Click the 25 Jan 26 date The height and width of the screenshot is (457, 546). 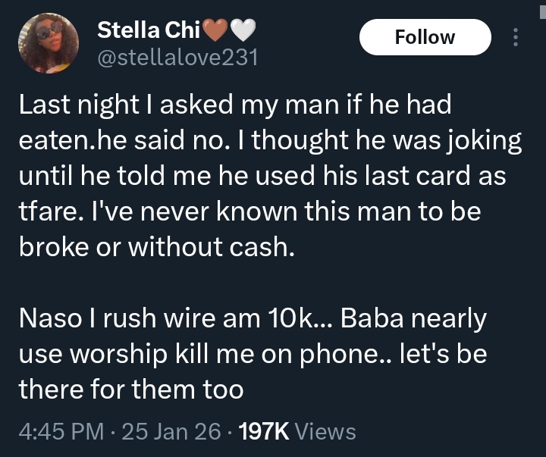[x=171, y=431]
